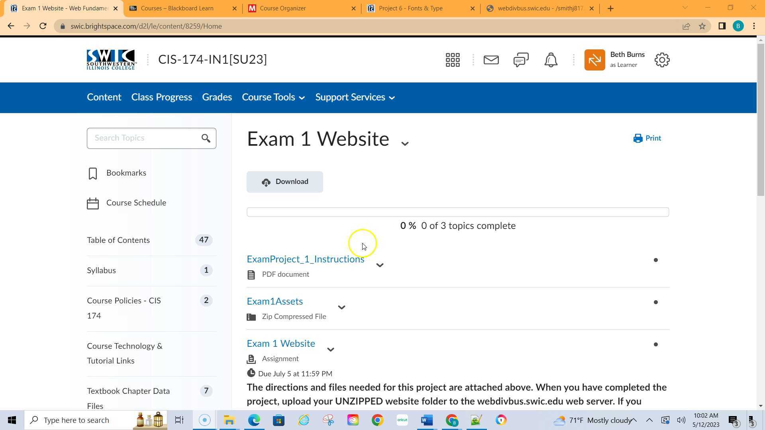Open the Course Schedule calendar
The image size is (765, 430).
(x=136, y=203)
